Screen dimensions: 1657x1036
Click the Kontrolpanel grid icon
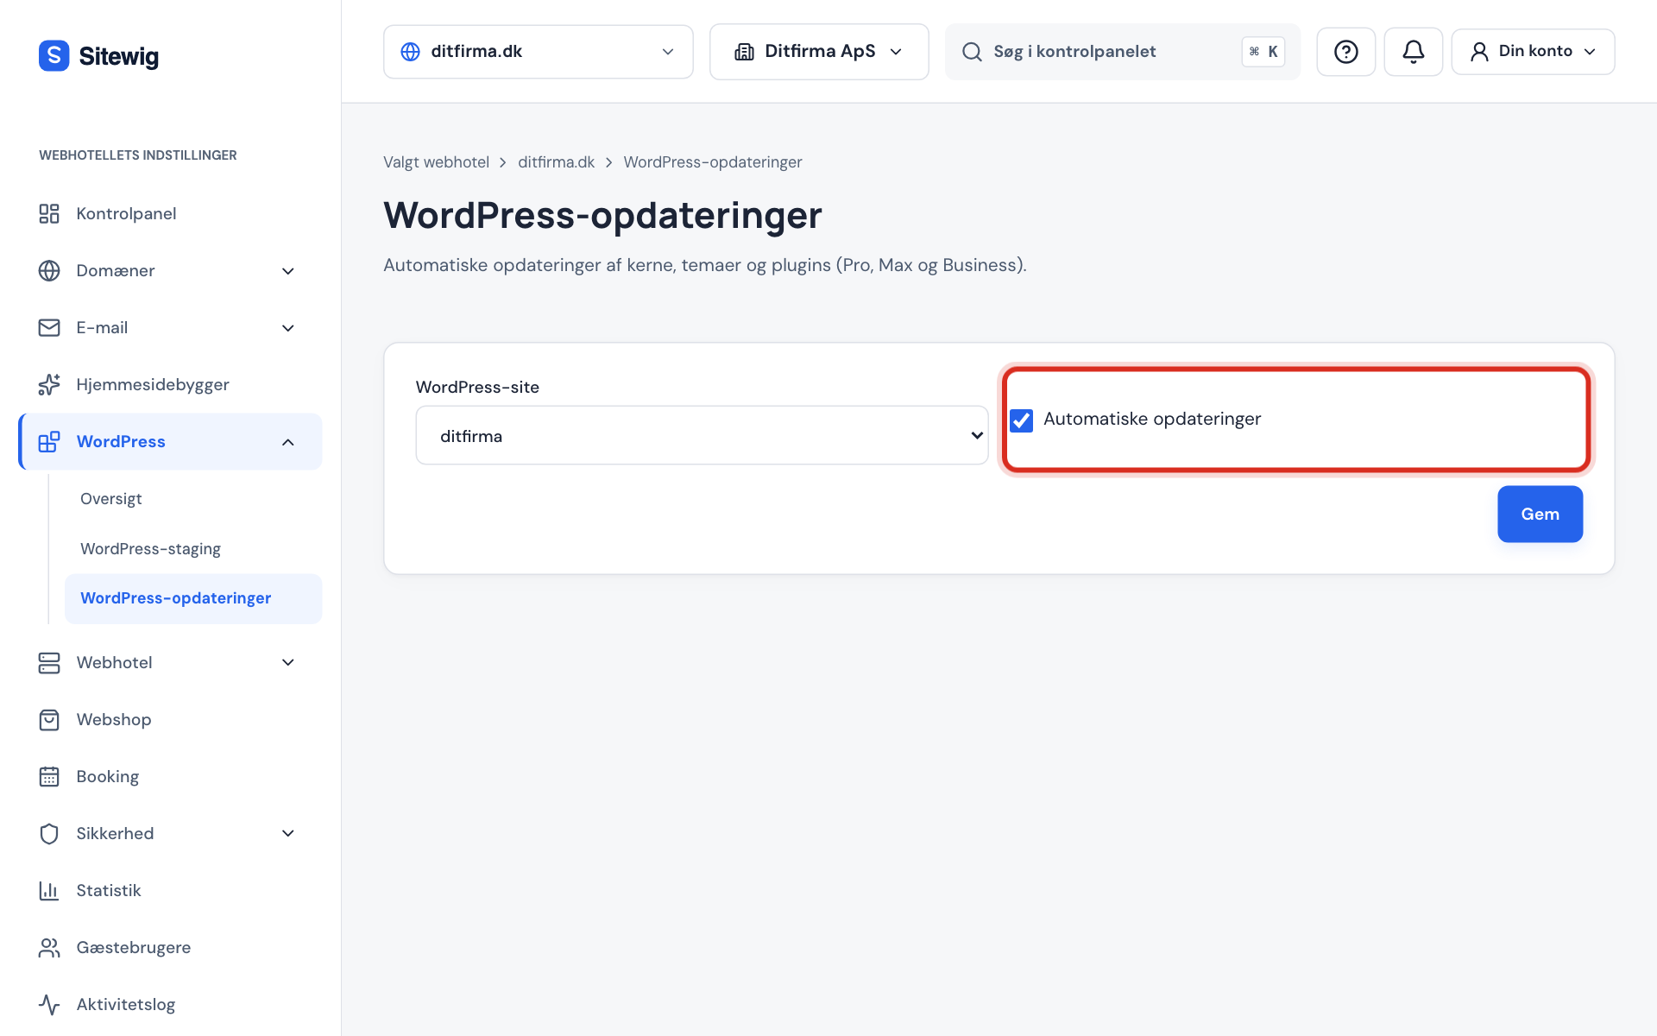(49, 214)
